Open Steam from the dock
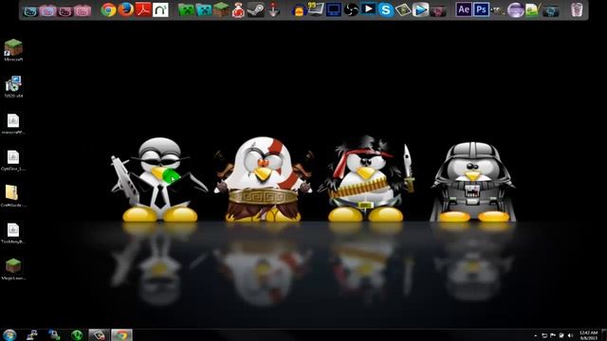Viewport: 607px width, 341px height. (x=256, y=9)
